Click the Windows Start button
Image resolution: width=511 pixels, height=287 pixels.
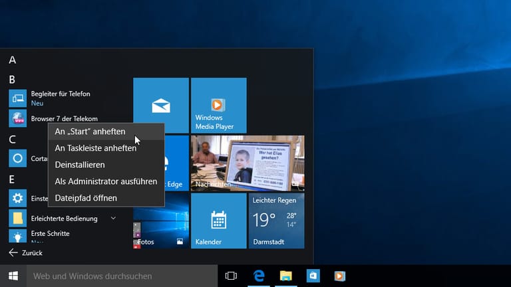(x=13, y=276)
